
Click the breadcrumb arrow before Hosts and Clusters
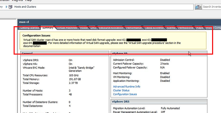coord(6,7)
